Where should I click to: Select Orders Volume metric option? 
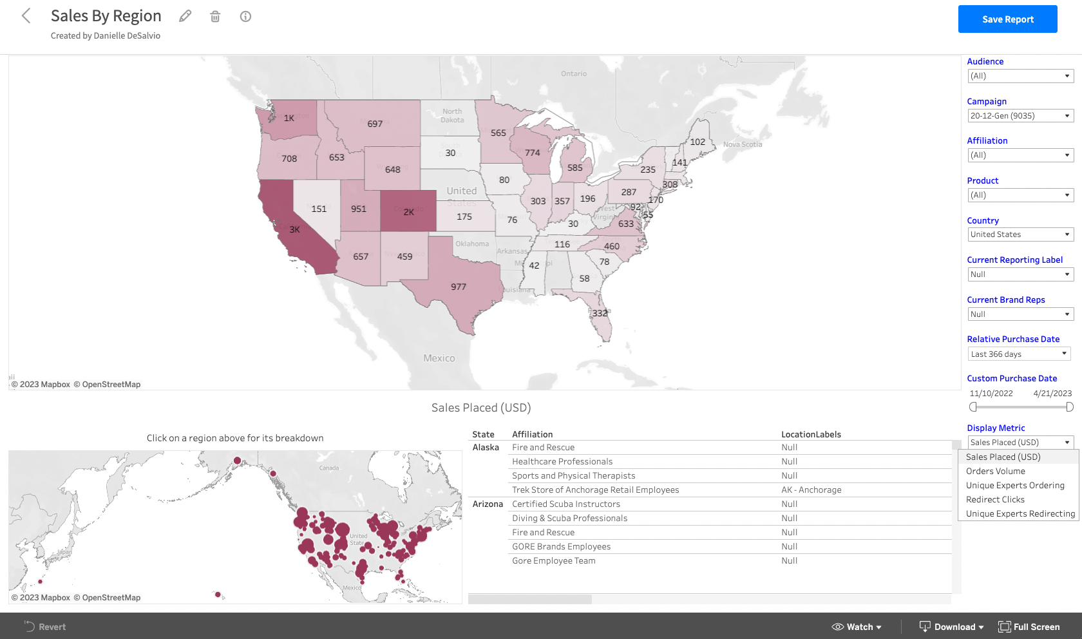995,471
